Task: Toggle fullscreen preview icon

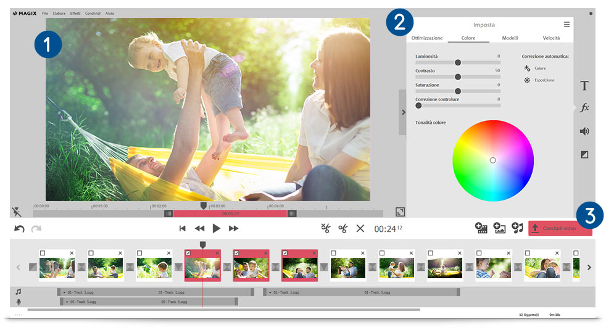Action: pos(400,212)
